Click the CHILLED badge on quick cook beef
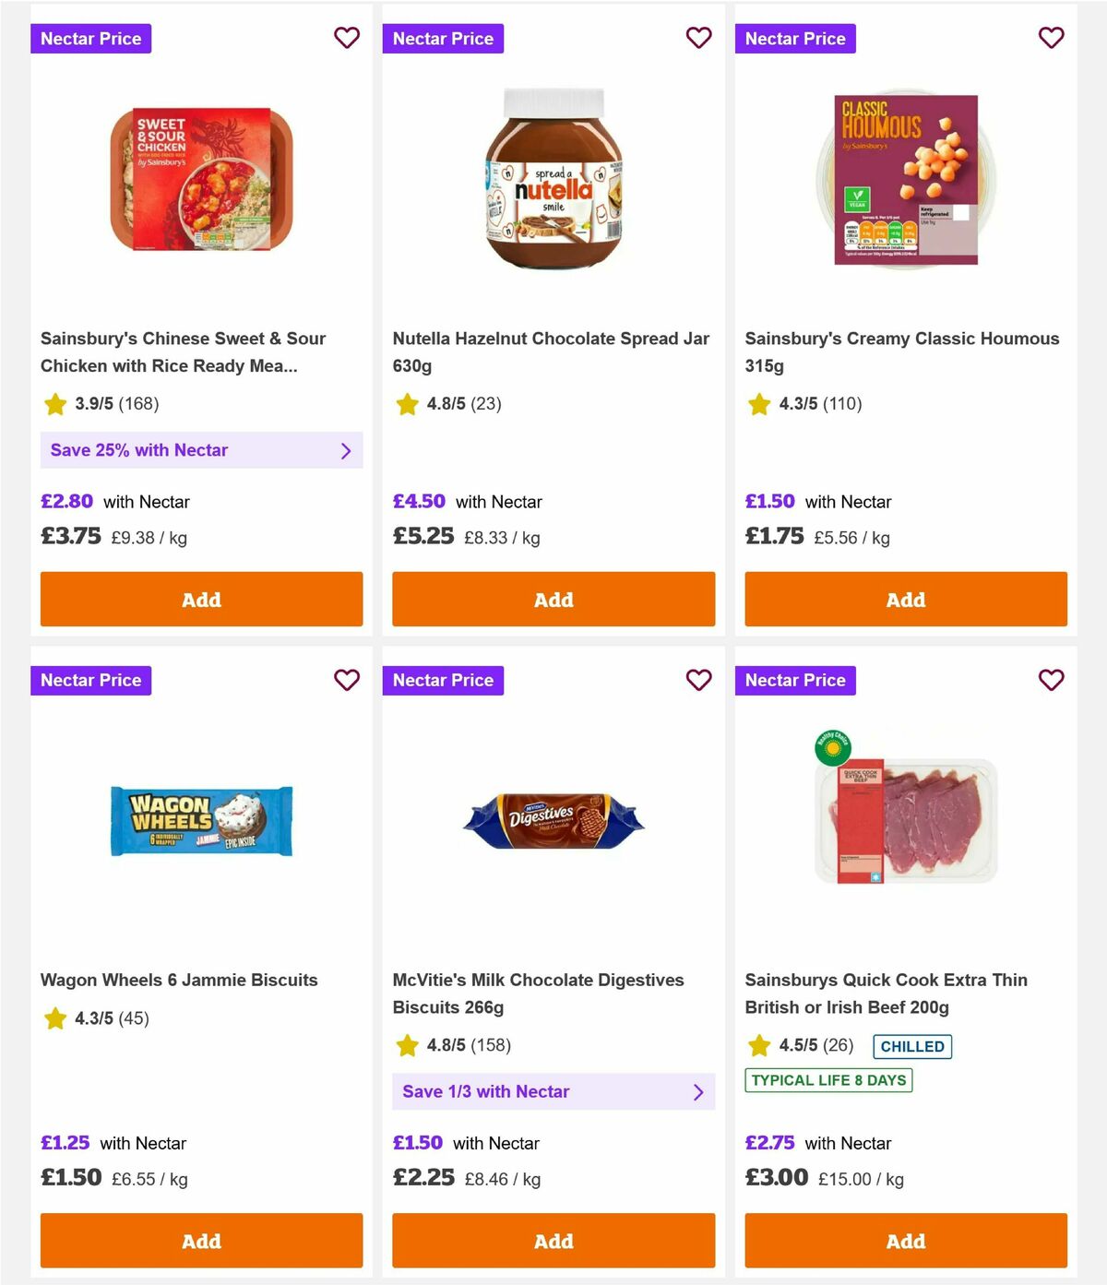The height and width of the screenshot is (1285, 1107). 911,1046
